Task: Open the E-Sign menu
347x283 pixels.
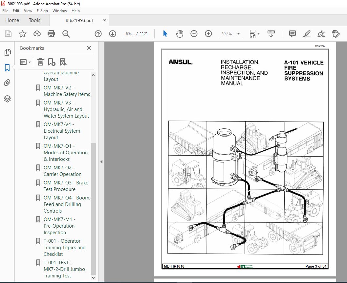Action: coord(42,11)
